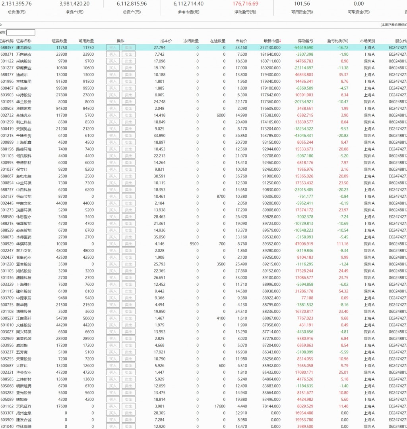This screenshot has width=407, height=429.
Task: Click total assets value 6,112,815.96
Action: point(132,4)
